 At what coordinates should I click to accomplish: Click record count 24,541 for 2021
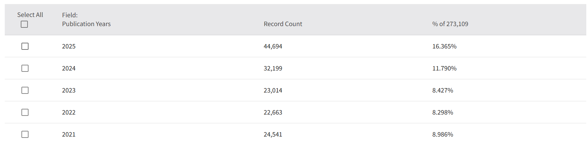pos(273,135)
